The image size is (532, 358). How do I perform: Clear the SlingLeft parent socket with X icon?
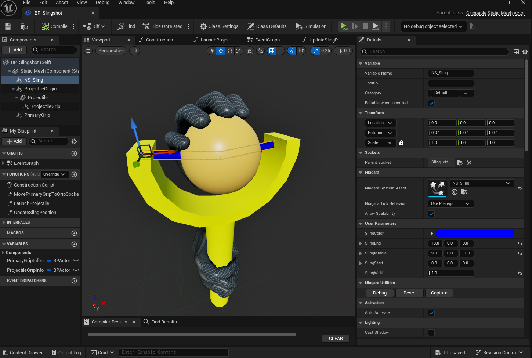(x=469, y=163)
